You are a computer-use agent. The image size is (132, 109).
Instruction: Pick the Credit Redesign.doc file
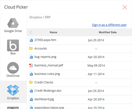(x=79, y=91)
